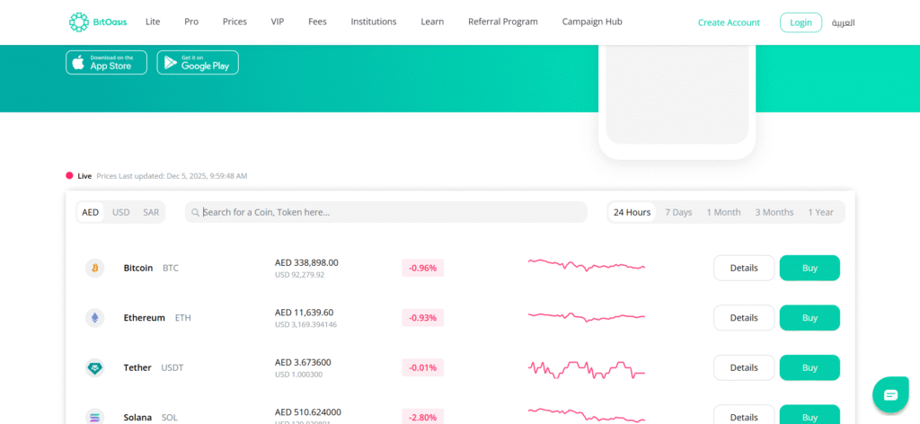Screen dimensions: 920x424
Task: Click Create Account link
Action: click(729, 22)
